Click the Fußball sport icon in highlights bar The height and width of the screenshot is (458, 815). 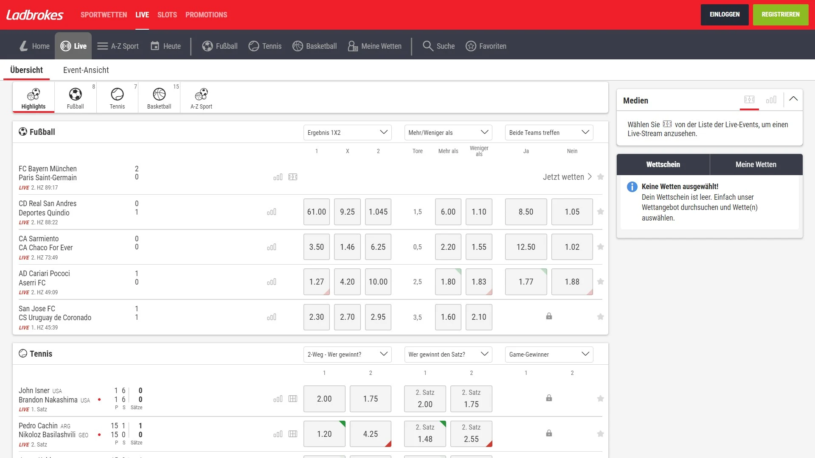(x=75, y=98)
